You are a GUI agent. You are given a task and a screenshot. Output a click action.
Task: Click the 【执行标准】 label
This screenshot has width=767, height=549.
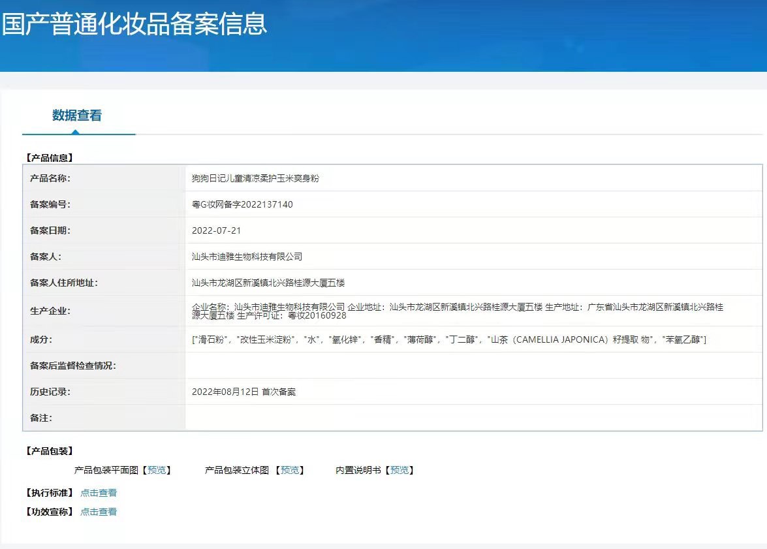tap(50, 493)
